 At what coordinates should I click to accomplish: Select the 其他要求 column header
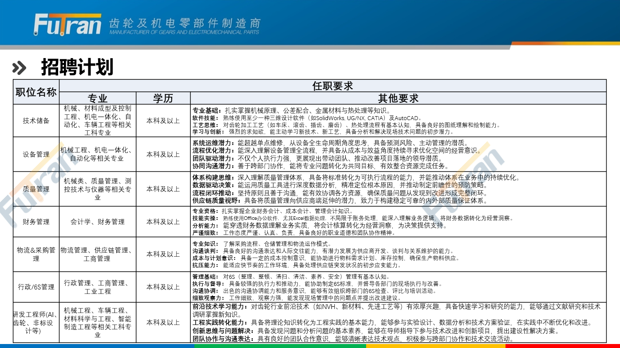pos(398,98)
